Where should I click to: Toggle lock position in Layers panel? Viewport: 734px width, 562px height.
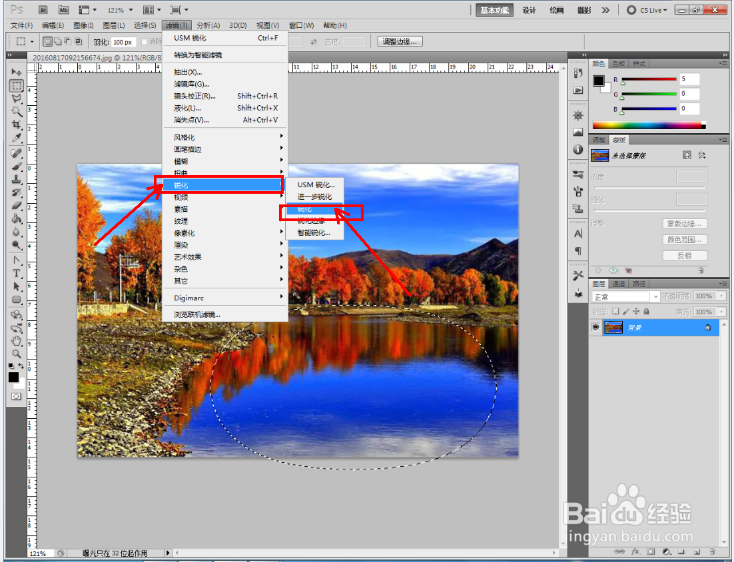pyautogui.click(x=636, y=311)
